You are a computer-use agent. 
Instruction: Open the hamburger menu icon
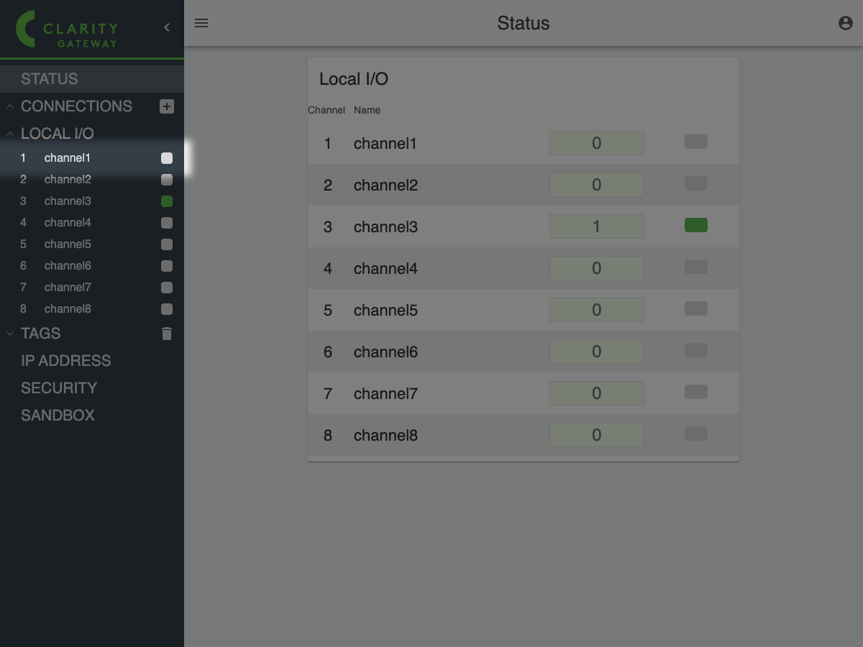coord(201,23)
